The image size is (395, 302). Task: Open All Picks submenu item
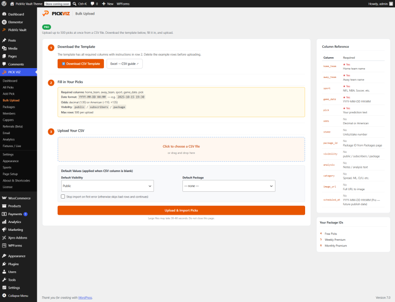[8, 87]
